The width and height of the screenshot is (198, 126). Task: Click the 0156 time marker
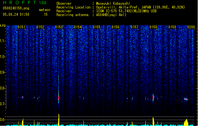pyautogui.click(x=116, y=27)
